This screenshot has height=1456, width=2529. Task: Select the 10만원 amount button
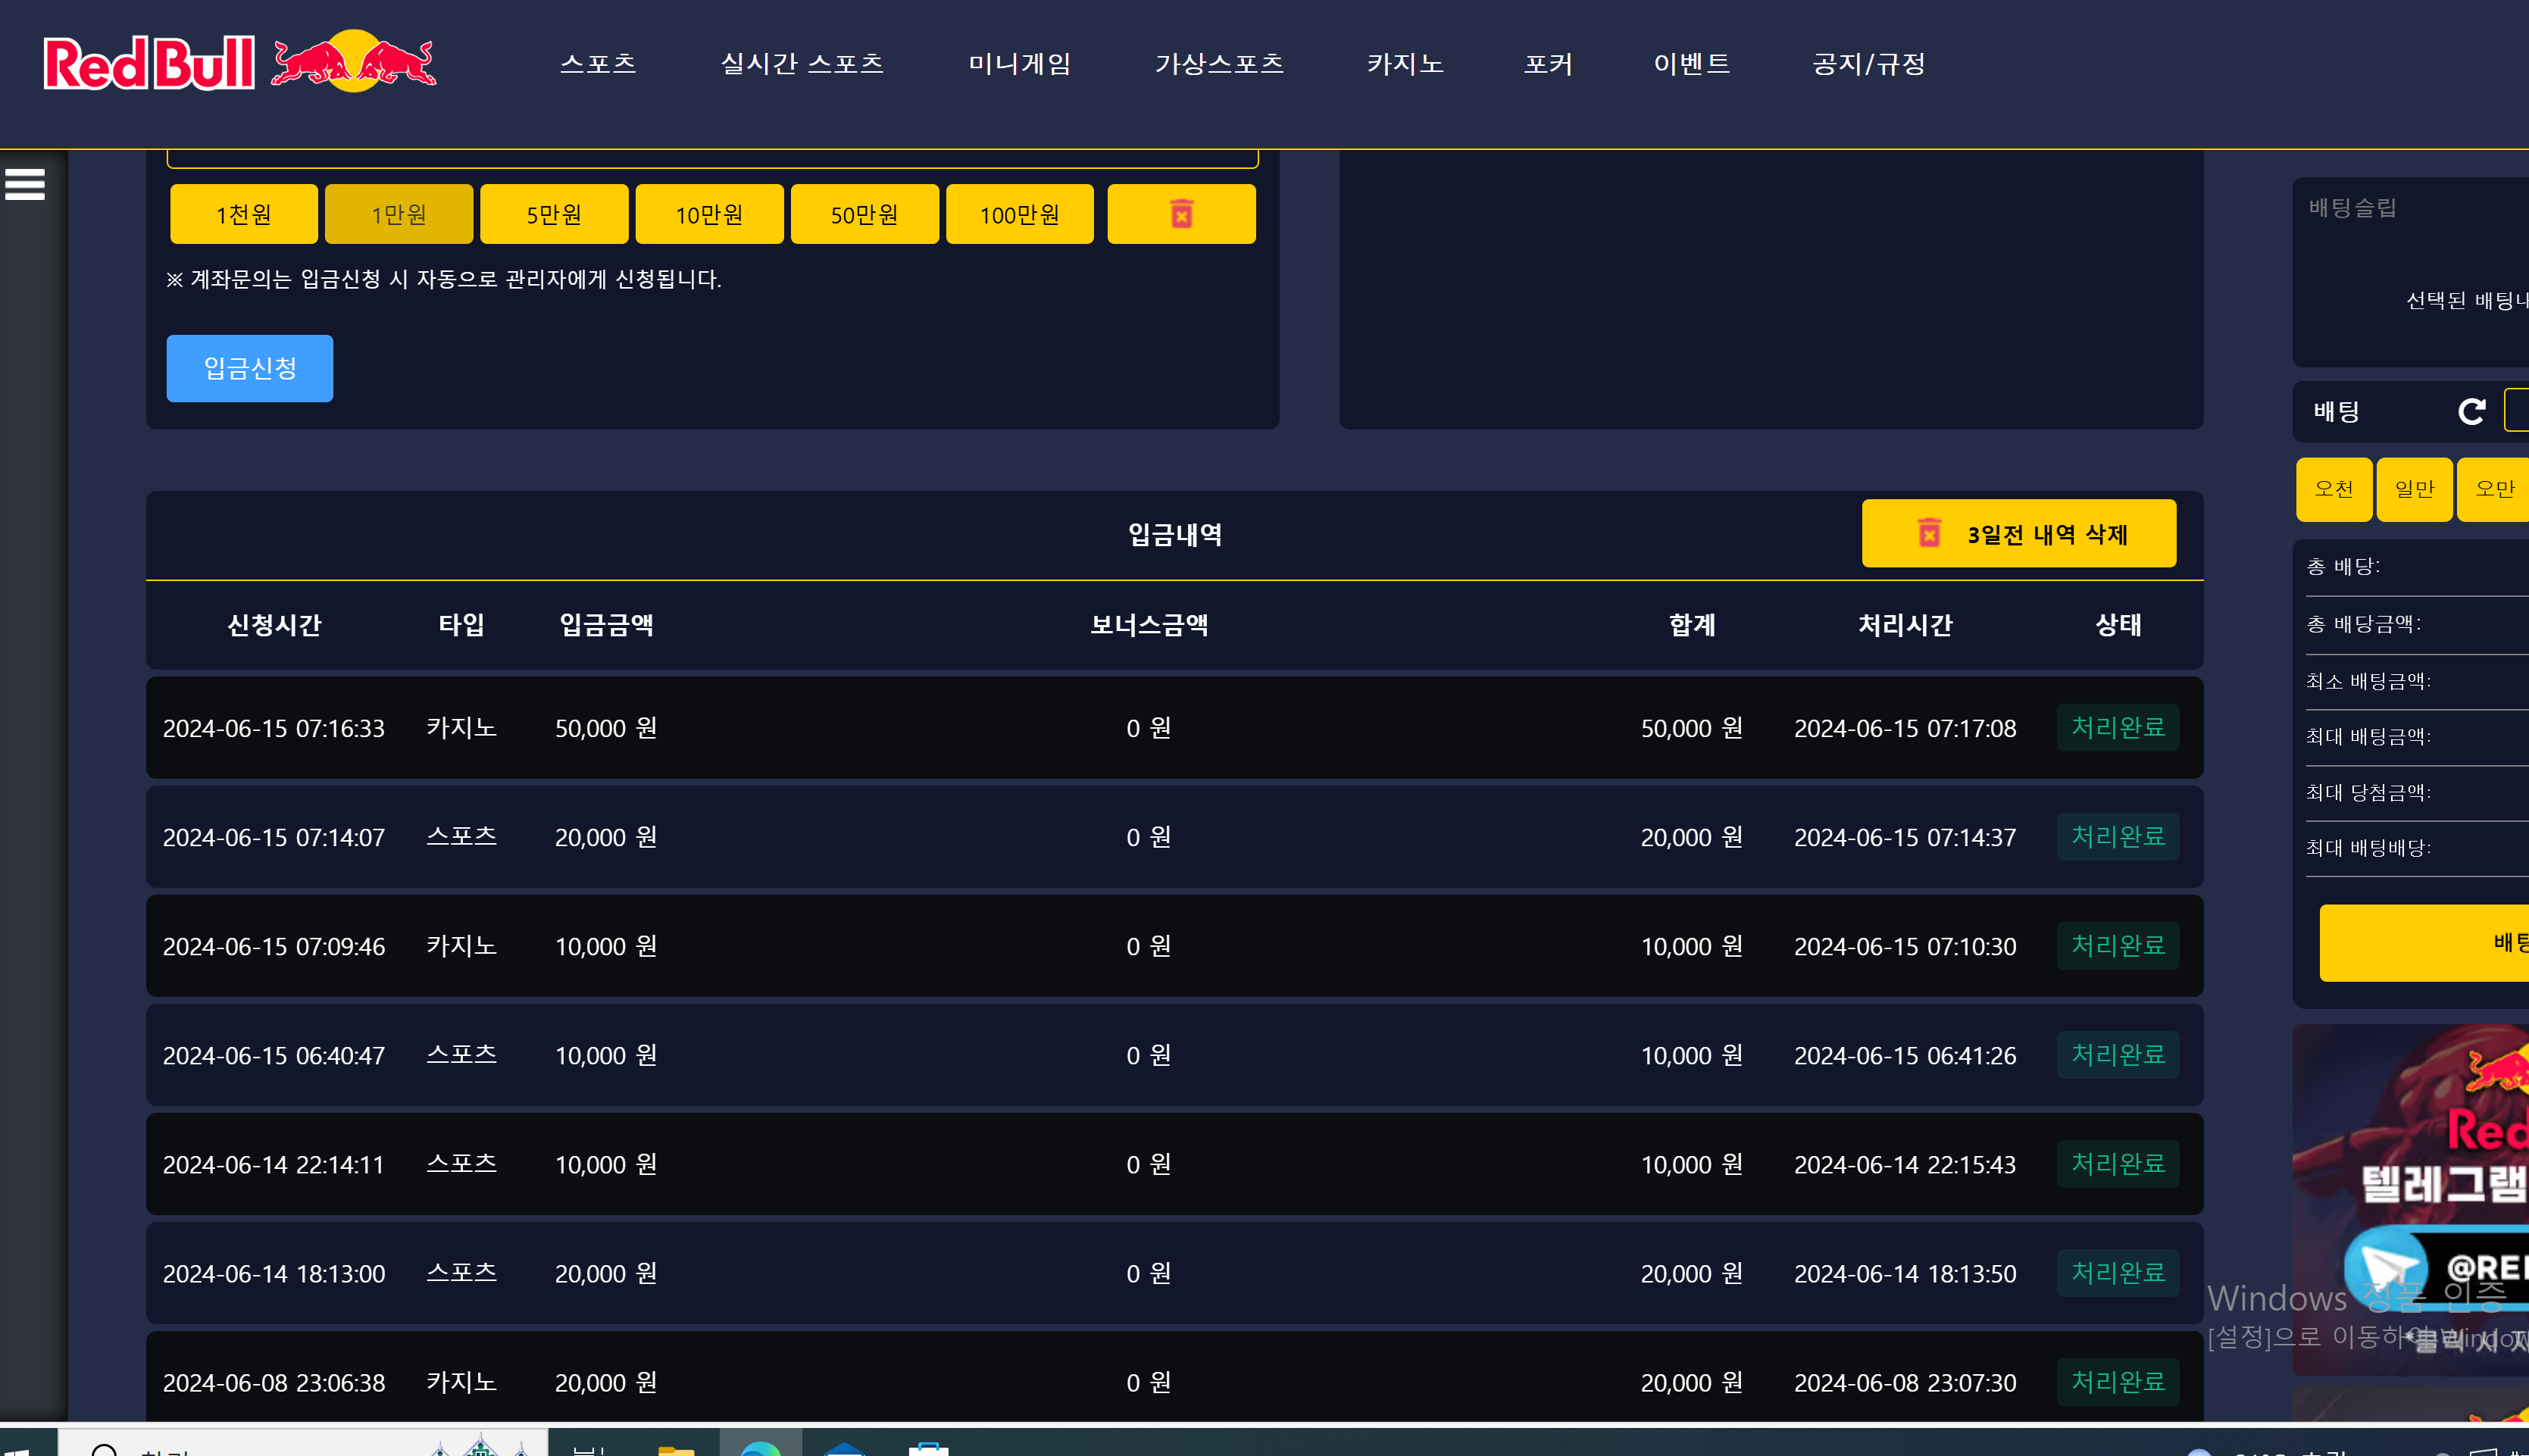pyautogui.click(x=708, y=214)
